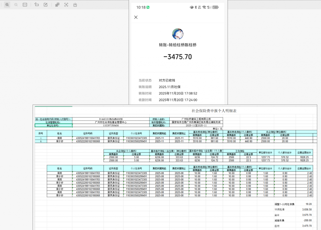Viewport: 321px width, 230px height.
Task: Click the zoom in magnifier icon
Action: [x=7, y=5]
